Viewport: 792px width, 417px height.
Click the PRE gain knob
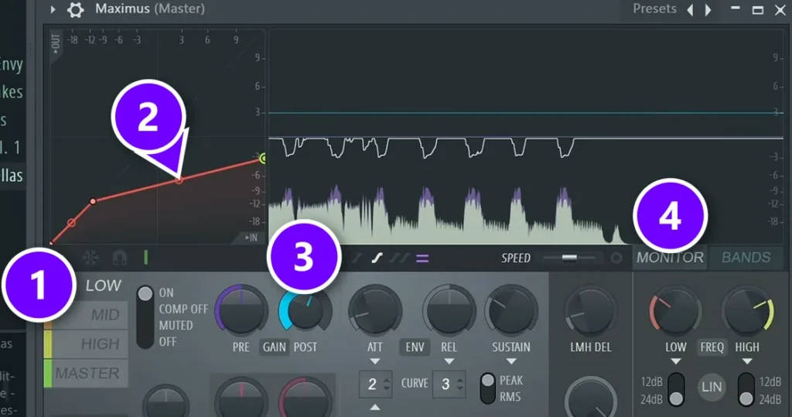click(241, 309)
